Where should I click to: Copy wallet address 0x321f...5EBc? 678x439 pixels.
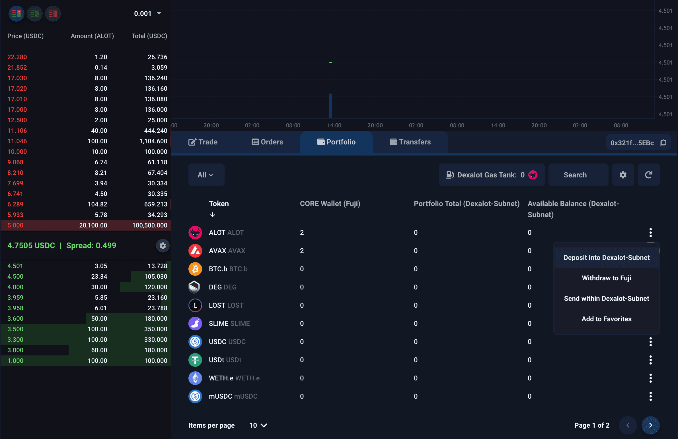click(663, 143)
